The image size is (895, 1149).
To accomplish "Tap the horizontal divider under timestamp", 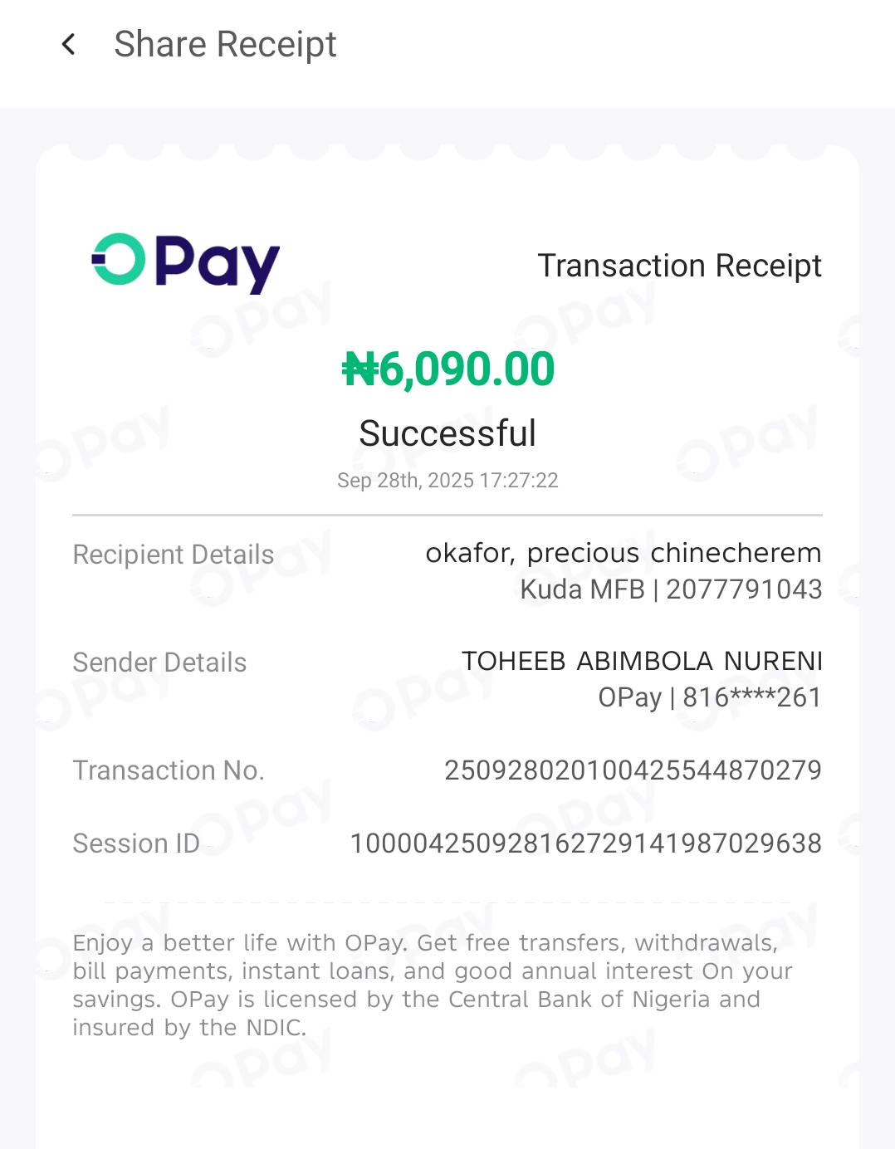I will pos(447,516).
